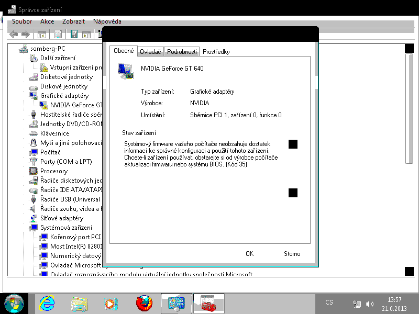Viewport: 419px width, 314px height.
Task: Click the NVIDIA GeForce GT 640 dialog title text
Action: (x=172, y=69)
